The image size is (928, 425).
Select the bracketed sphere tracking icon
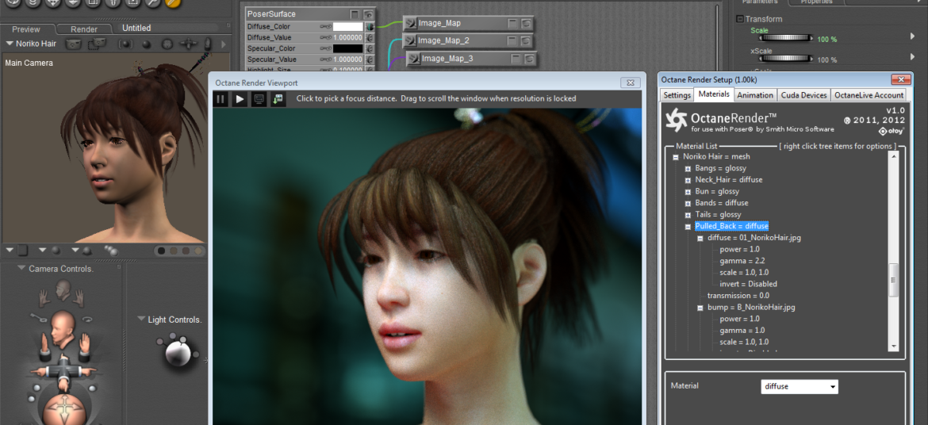pyautogui.click(x=125, y=44)
